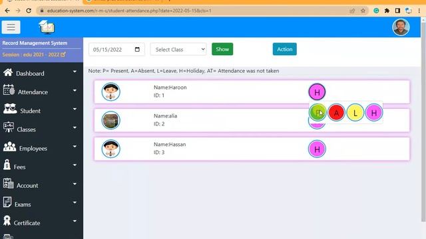This screenshot has height=239, width=426.
Task: Open Fees in sidebar
Action: pyautogui.click(x=19, y=167)
